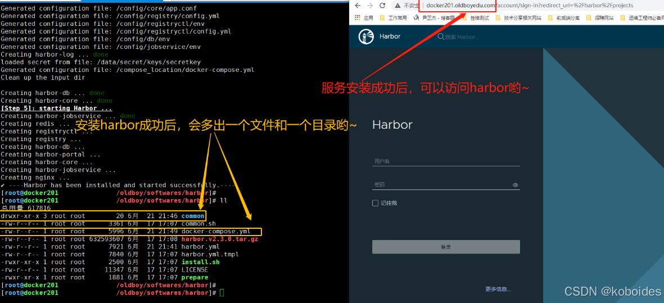This screenshot has height=303, width=664.
Task: Click the 应用 bookmarks bar label
Action: coord(368,18)
